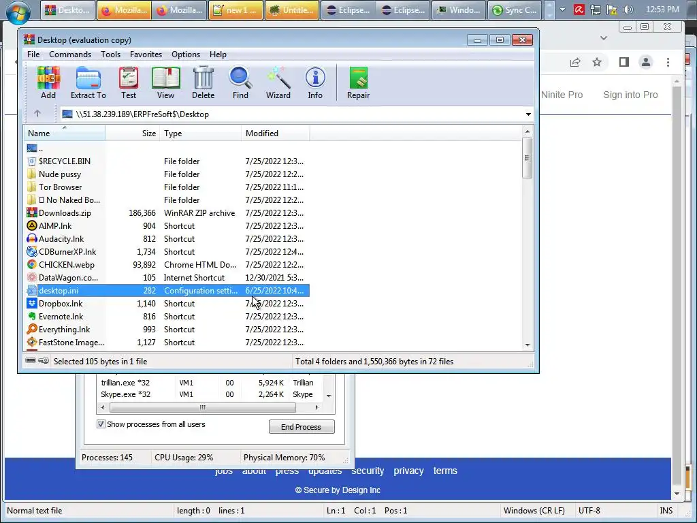
Task: Select the Downloads.zip archive icon
Action: click(x=31, y=212)
